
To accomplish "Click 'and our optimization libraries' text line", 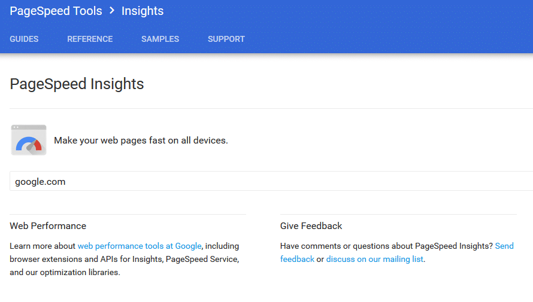I will tap(65, 272).
